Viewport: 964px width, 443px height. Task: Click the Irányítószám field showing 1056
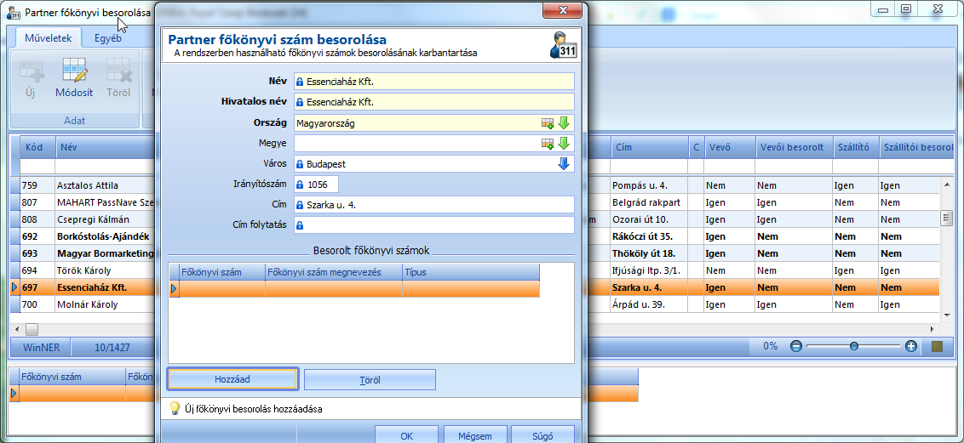coord(316,184)
